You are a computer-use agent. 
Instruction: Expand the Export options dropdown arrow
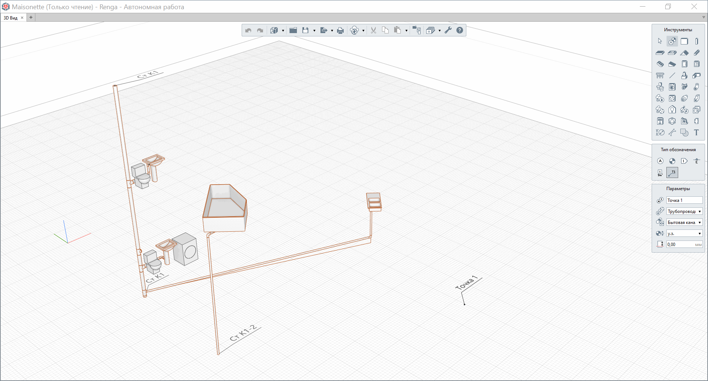pos(332,31)
